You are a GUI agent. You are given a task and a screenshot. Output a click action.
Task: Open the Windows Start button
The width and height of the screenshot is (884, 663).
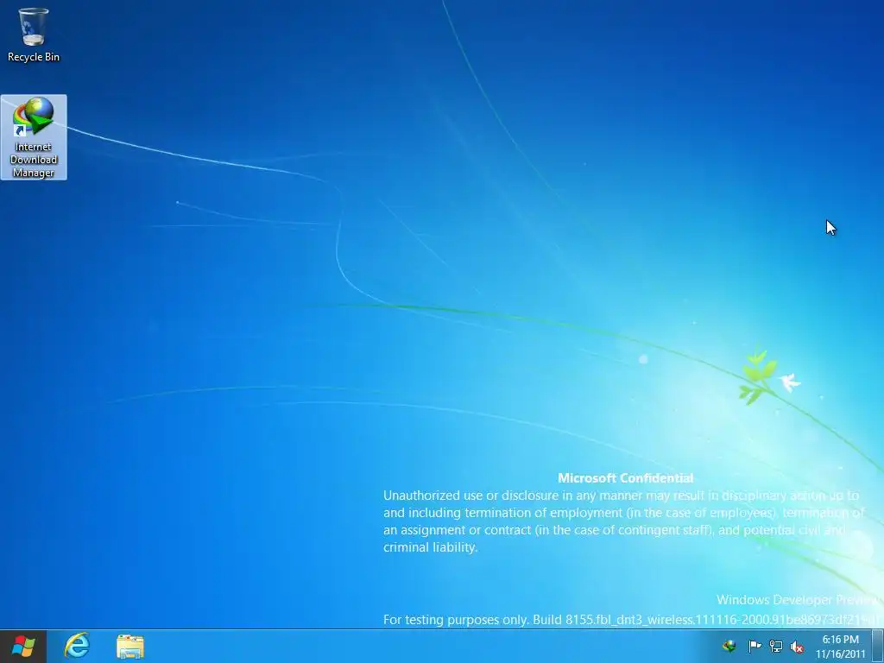click(22, 646)
